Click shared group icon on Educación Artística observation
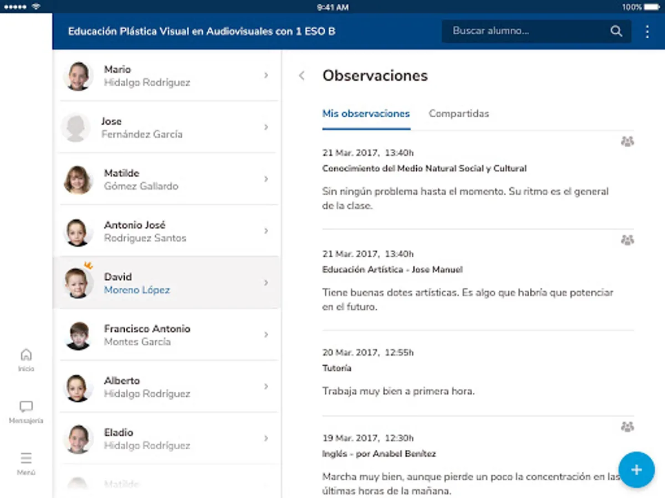This screenshot has height=498, width=665. click(x=627, y=240)
